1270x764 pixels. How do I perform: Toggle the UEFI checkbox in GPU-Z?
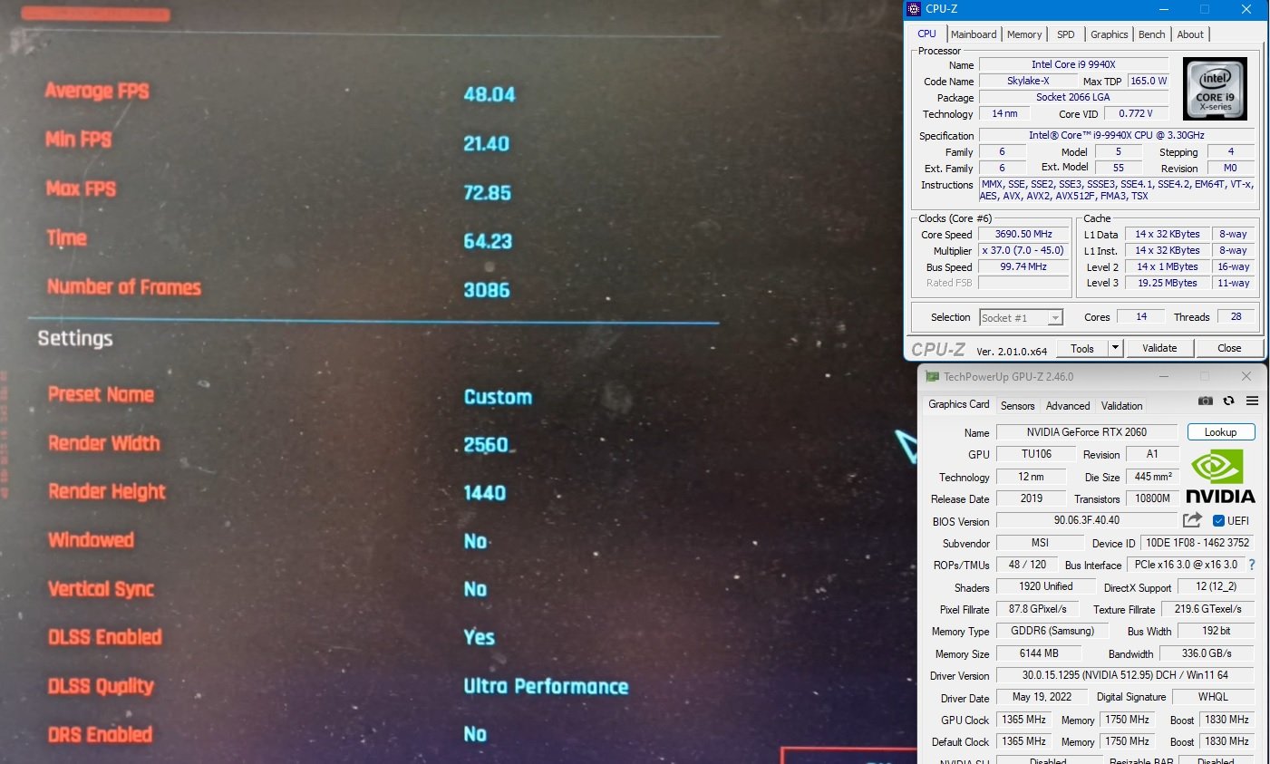1218,520
